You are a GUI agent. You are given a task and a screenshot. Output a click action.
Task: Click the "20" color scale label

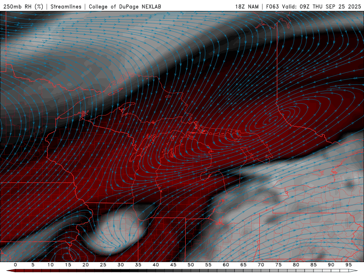pyautogui.click(x=86, y=265)
